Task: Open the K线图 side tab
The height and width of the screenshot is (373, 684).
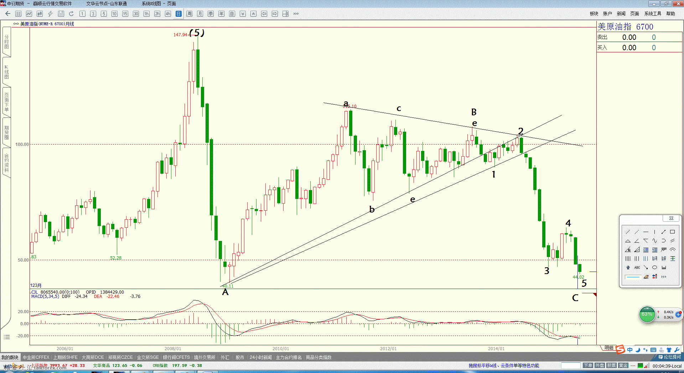Action: pos(6,72)
